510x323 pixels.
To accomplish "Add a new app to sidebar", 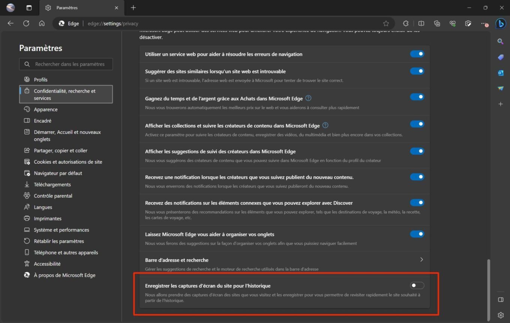I will (x=500, y=104).
